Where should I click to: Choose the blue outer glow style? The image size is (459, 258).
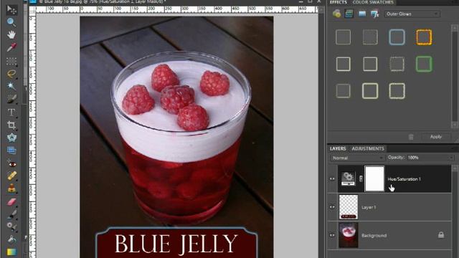[397, 37]
